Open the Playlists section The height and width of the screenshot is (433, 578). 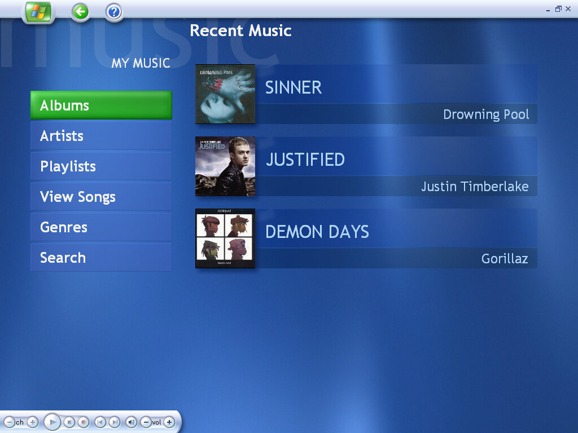(101, 166)
